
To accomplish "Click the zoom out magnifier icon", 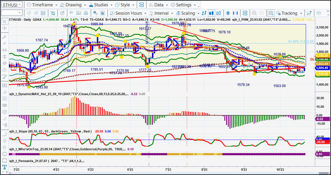I will click(261, 13).
